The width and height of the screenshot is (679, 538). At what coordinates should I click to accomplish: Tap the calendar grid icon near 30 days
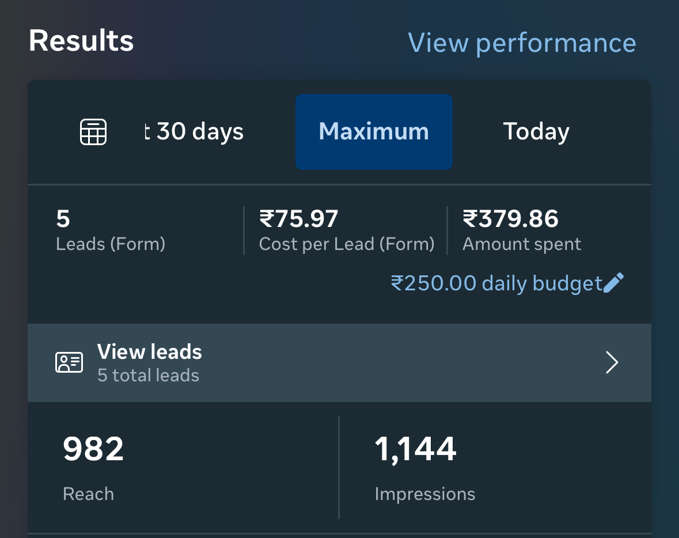pyautogui.click(x=93, y=131)
